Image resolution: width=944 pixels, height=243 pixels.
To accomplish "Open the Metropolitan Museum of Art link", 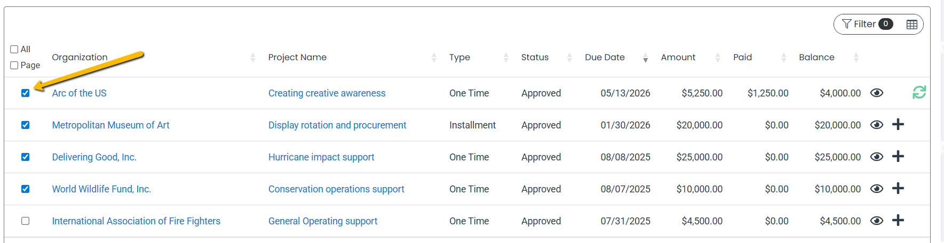I will point(110,125).
